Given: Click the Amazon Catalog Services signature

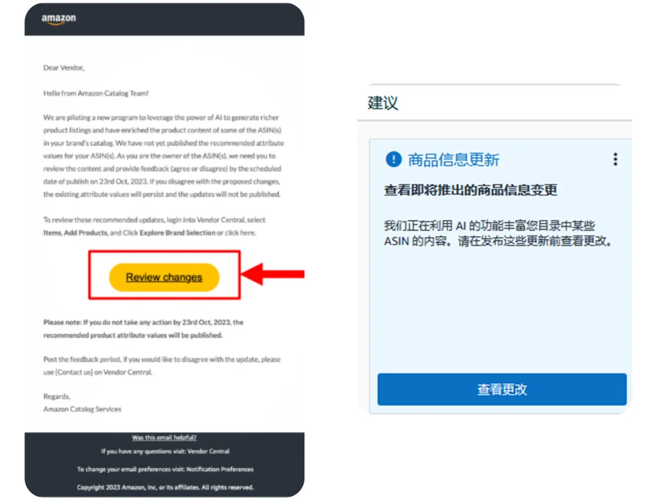Looking at the screenshot, I should pyautogui.click(x=82, y=409).
